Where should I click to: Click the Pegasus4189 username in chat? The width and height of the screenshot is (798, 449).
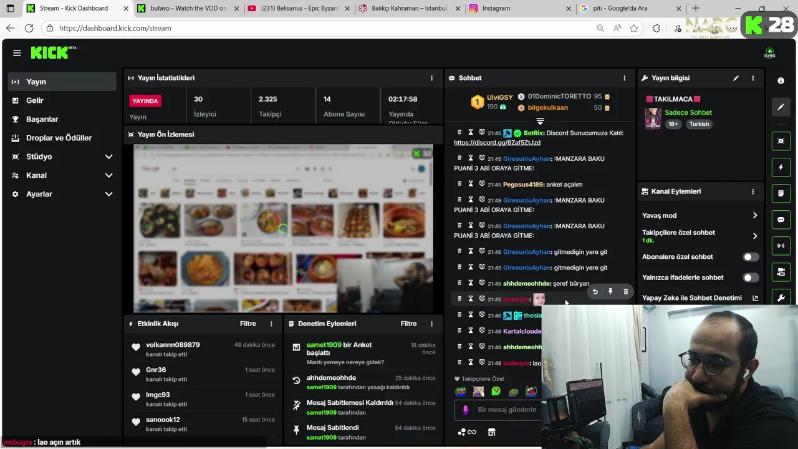pyautogui.click(x=523, y=185)
